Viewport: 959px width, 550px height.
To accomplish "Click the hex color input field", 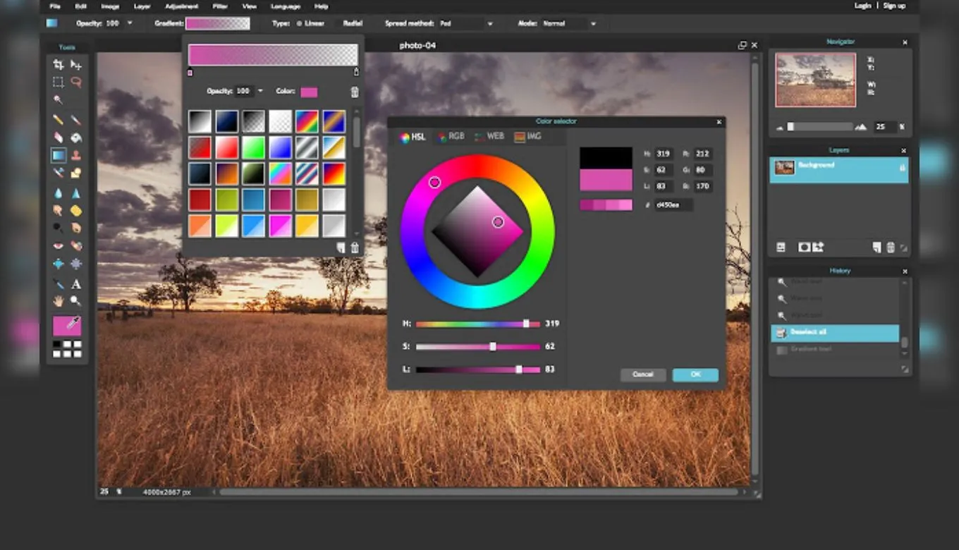I will click(673, 205).
